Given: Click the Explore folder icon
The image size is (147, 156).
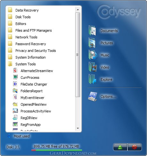Looking at the screenshot, I should 93,79.
